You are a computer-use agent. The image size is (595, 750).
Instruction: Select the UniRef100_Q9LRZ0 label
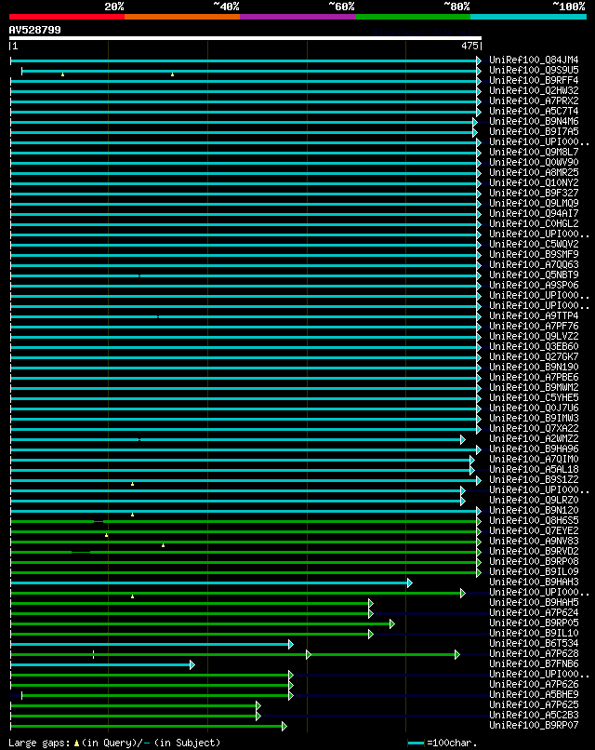pos(534,501)
